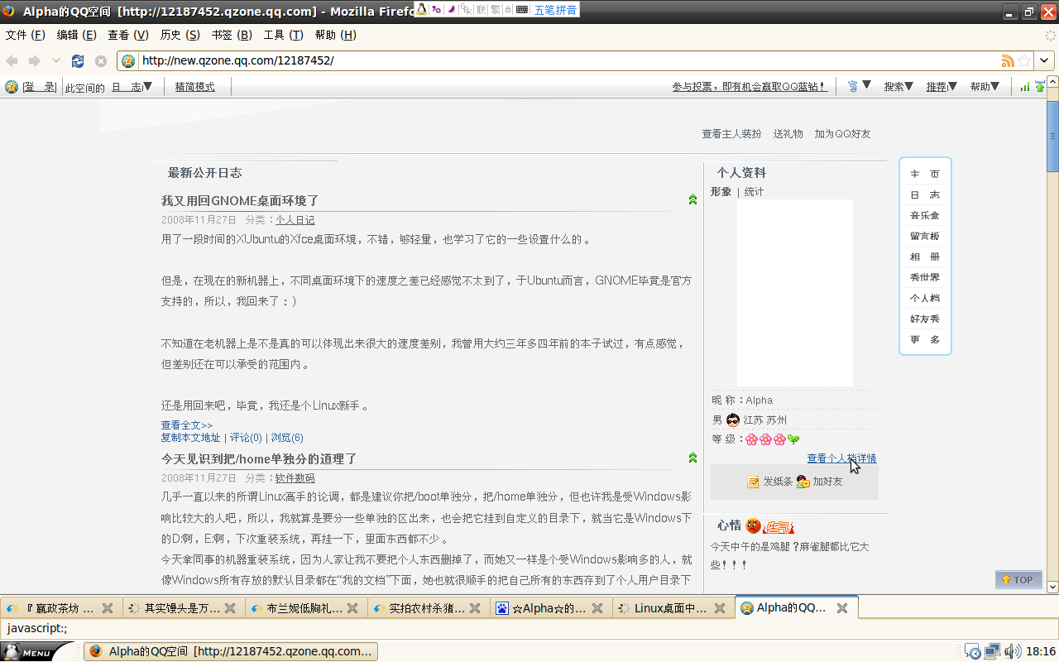Click the vertical scrollbar thumb

(1052, 137)
